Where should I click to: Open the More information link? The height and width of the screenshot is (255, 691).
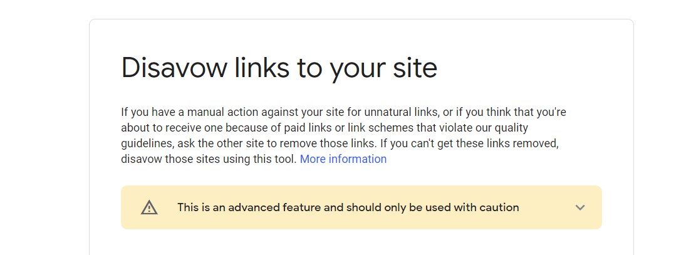pyautogui.click(x=343, y=159)
